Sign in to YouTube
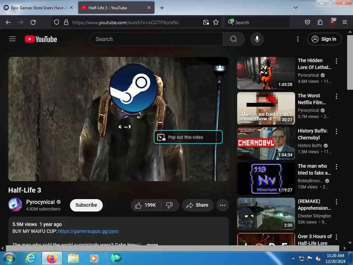Viewport: 353px width, 265px height. (324, 39)
